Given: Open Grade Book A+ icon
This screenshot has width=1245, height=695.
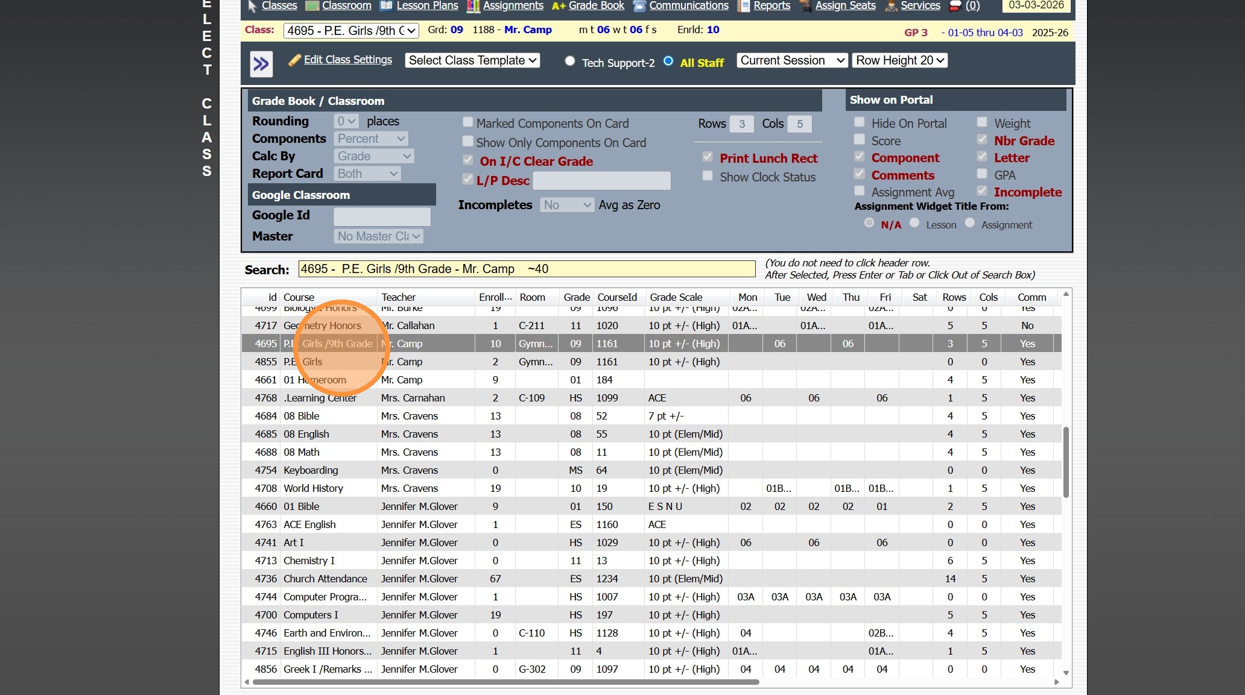Looking at the screenshot, I should (x=559, y=6).
